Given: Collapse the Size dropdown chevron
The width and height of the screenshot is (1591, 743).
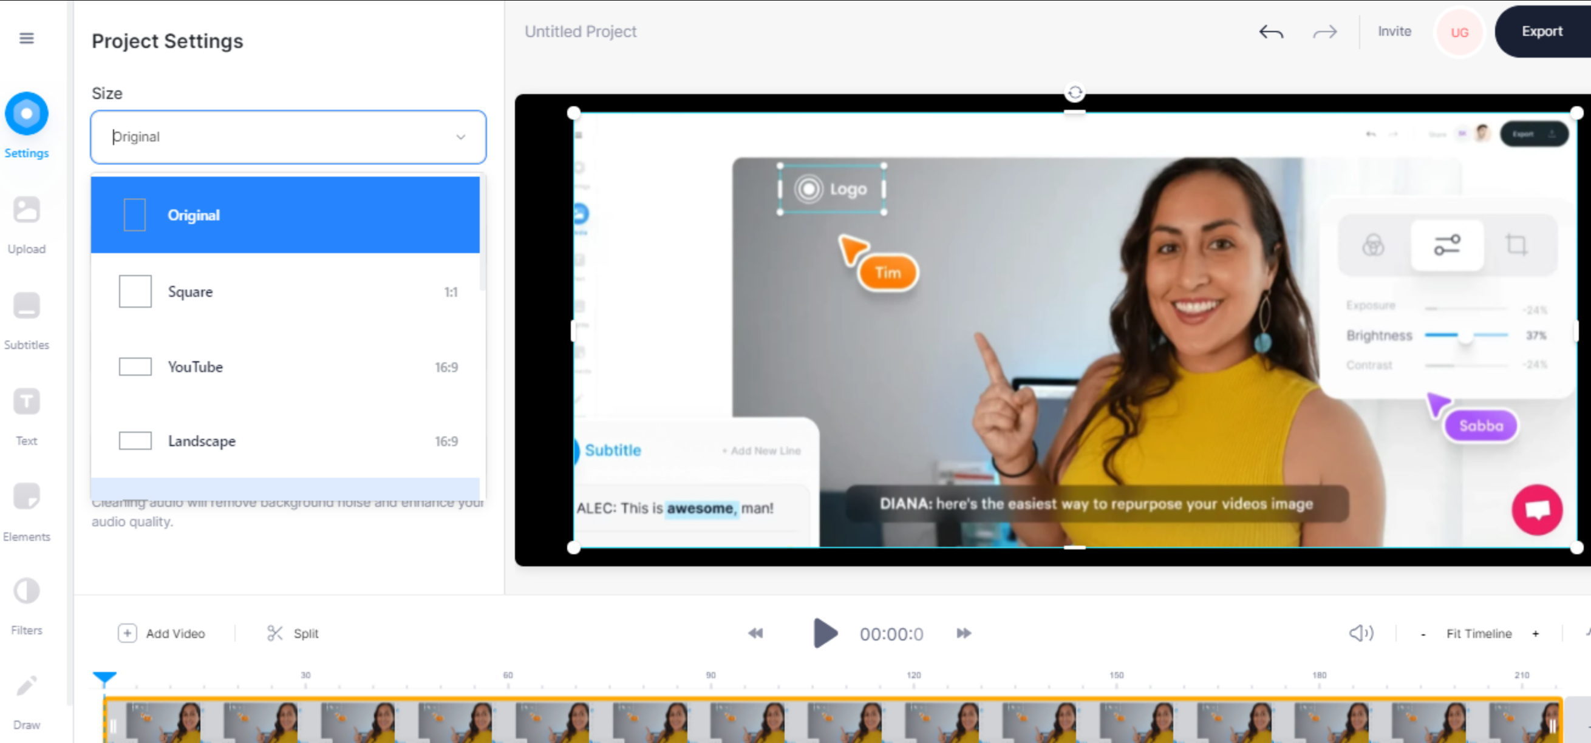Looking at the screenshot, I should point(460,137).
